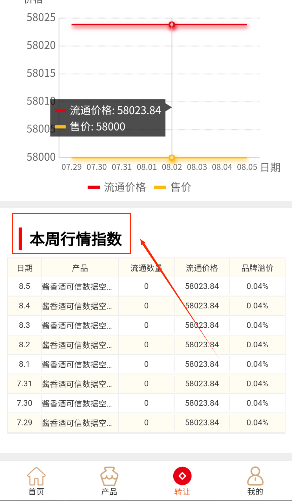The width and height of the screenshot is (292, 501).
Task: Click 0.04% premium in 8.3 row
Action: point(257,325)
